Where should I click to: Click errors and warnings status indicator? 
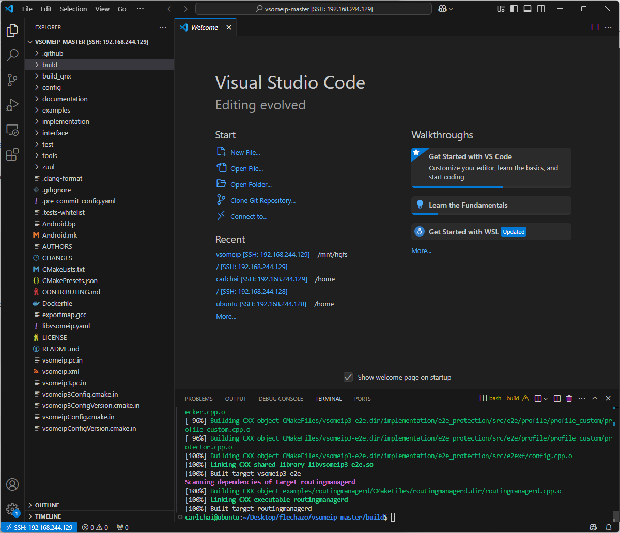pos(95,527)
